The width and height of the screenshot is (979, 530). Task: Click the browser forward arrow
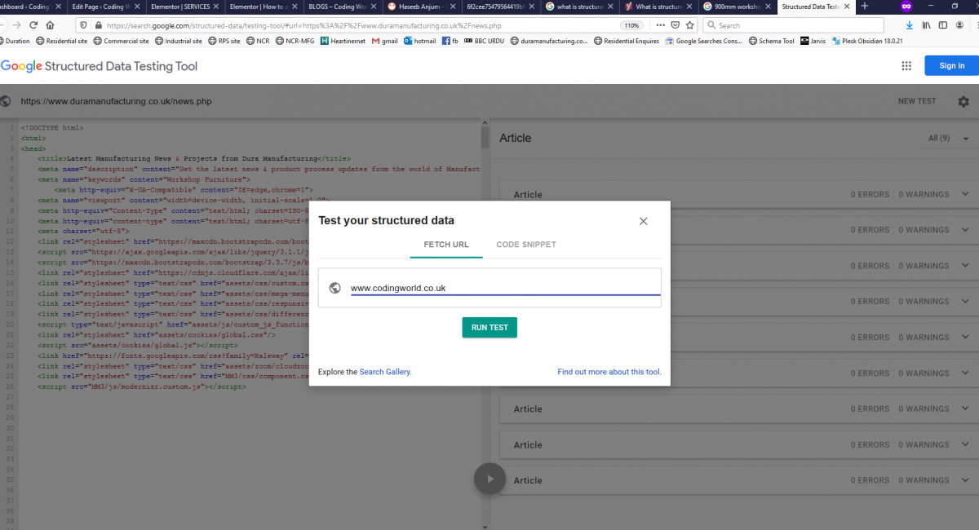(x=16, y=25)
